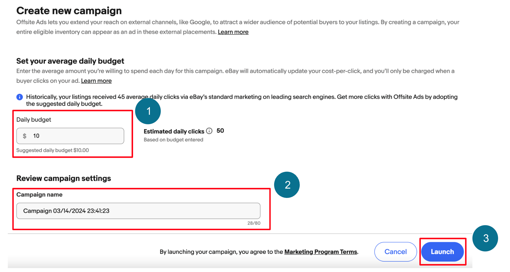Select the Daily budget input showing 10
The width and height of the screenshot is (510, 272).
tap(70, 135)
